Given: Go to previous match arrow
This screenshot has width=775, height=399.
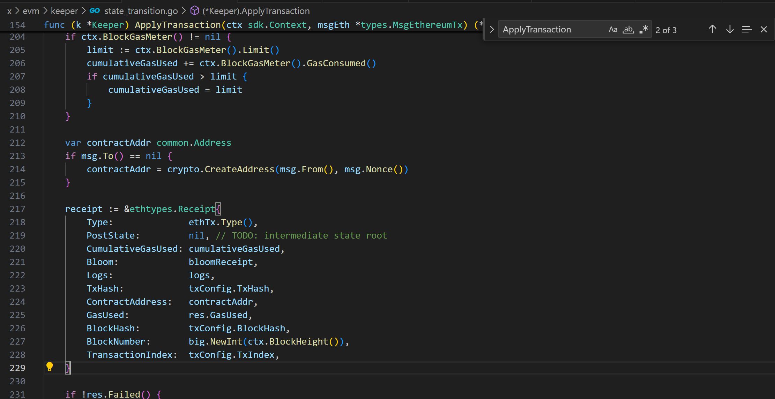Looking at the screenshot, I should click(712, 29).
